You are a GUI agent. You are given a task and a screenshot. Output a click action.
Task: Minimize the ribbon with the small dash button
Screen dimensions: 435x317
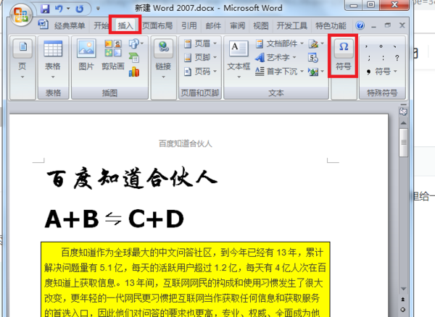(373, 26)
